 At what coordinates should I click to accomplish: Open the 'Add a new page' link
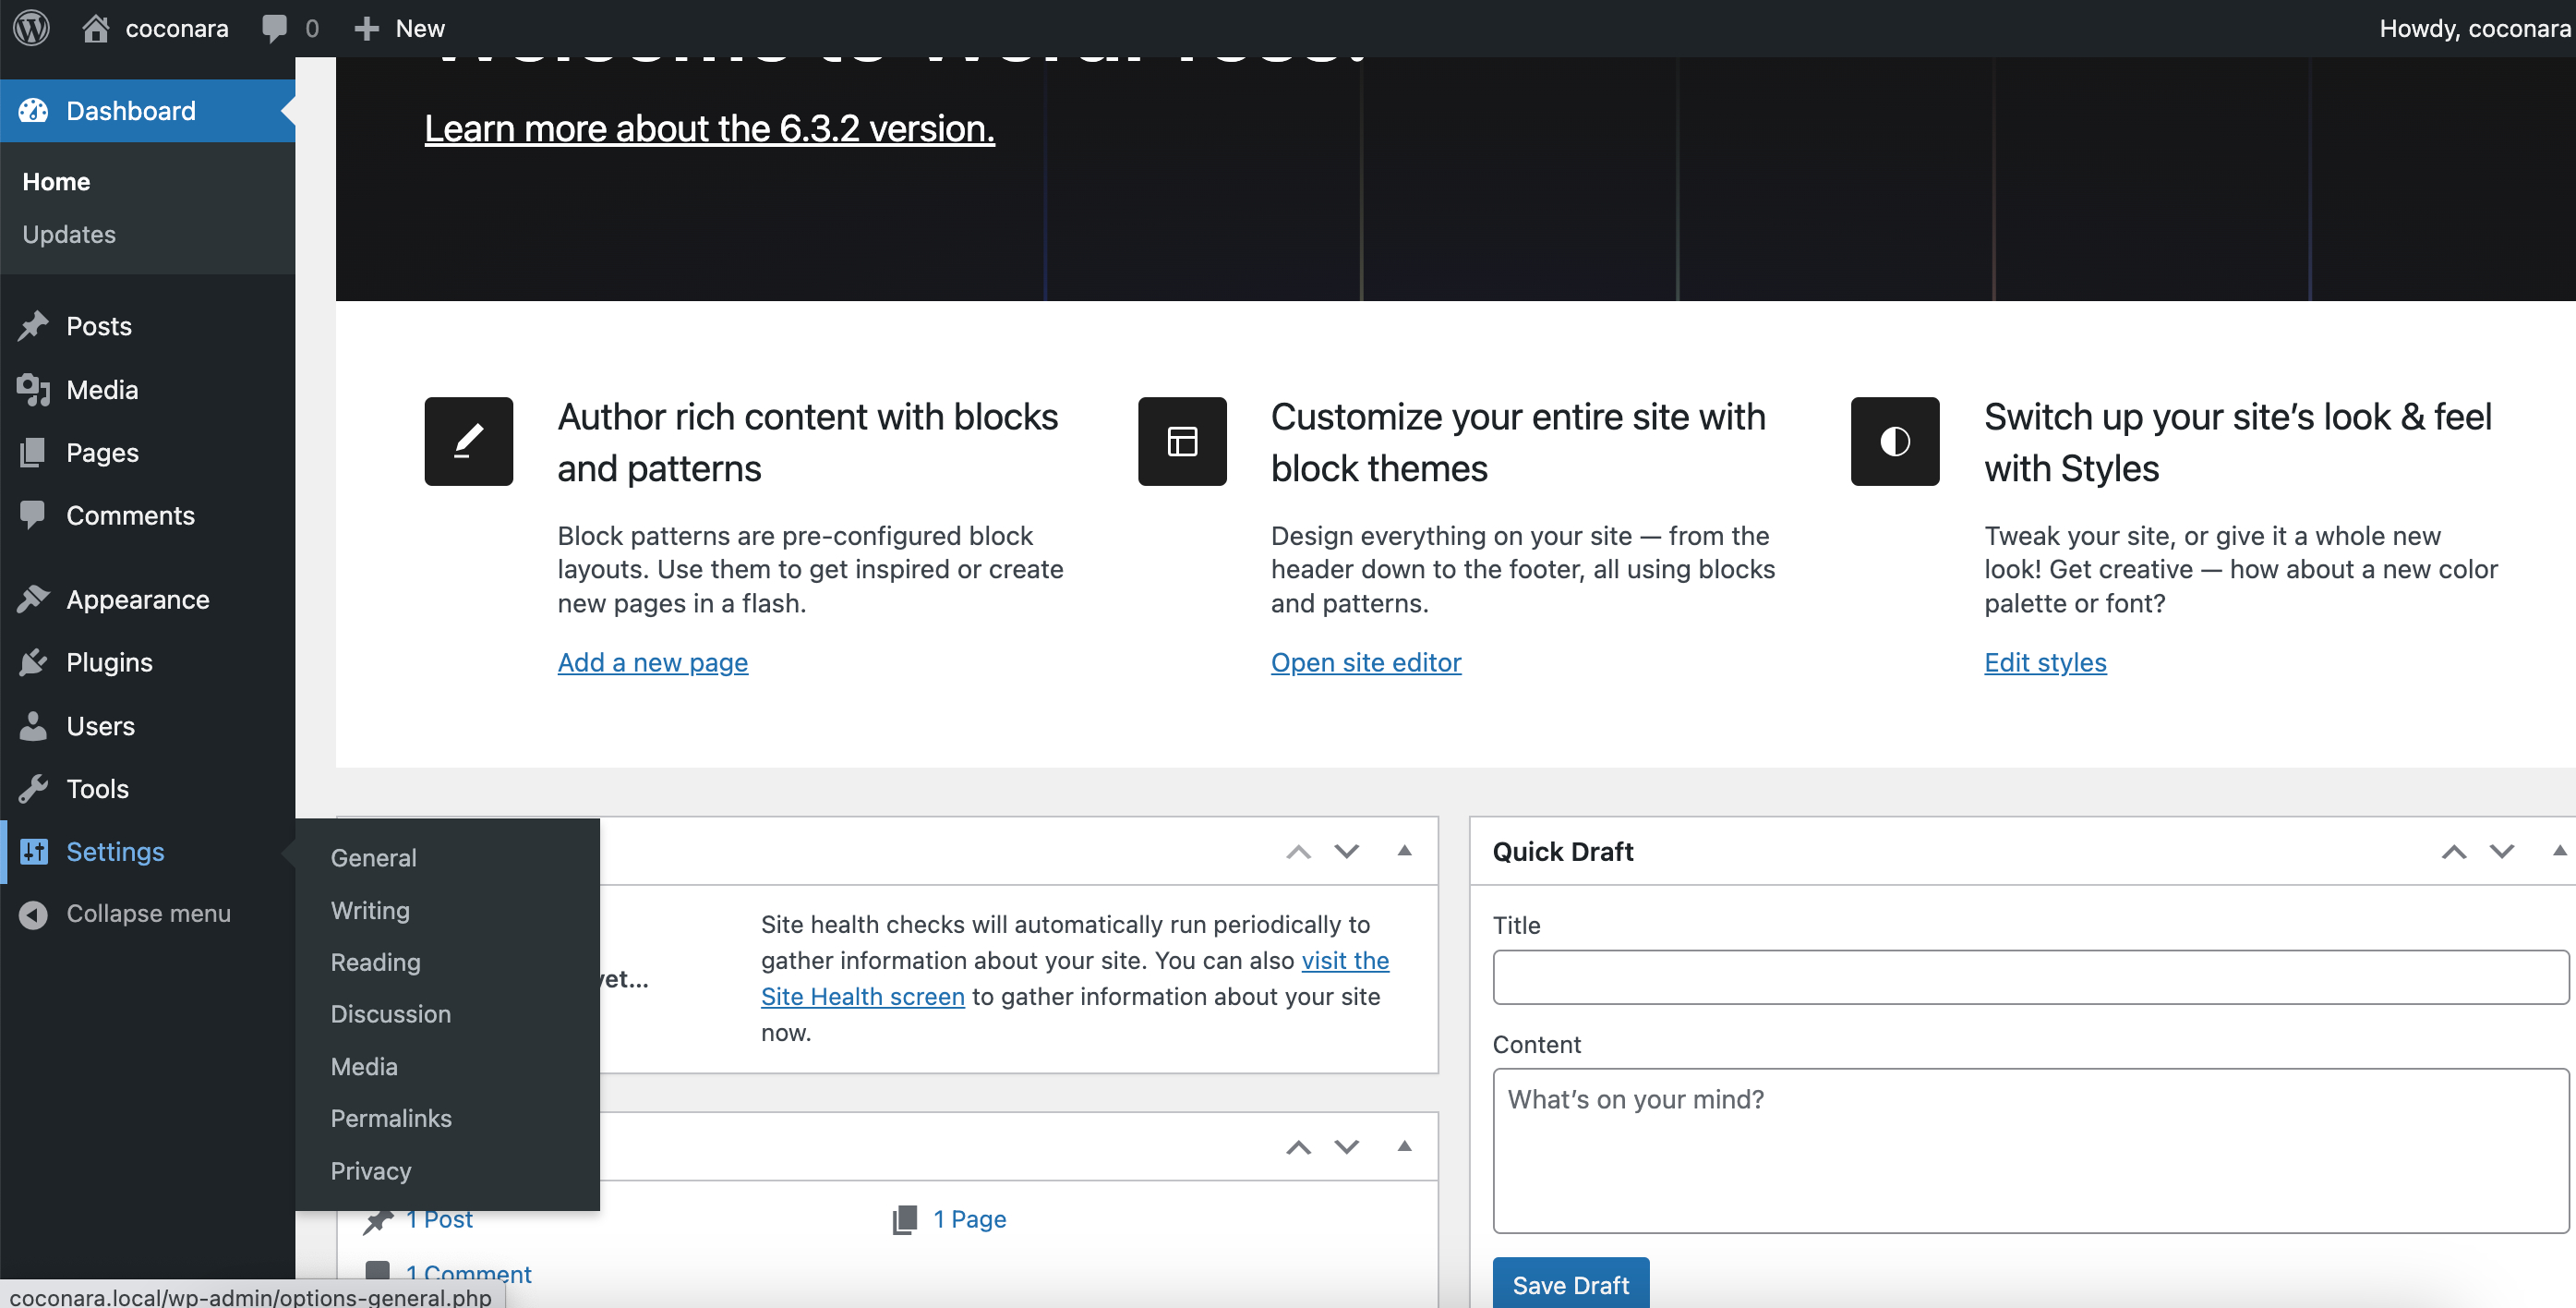[x=652, y=662]
